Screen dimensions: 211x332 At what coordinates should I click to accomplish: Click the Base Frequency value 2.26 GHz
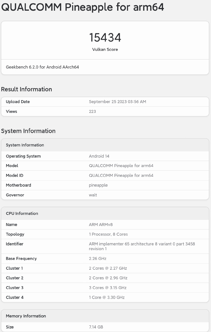98,258
